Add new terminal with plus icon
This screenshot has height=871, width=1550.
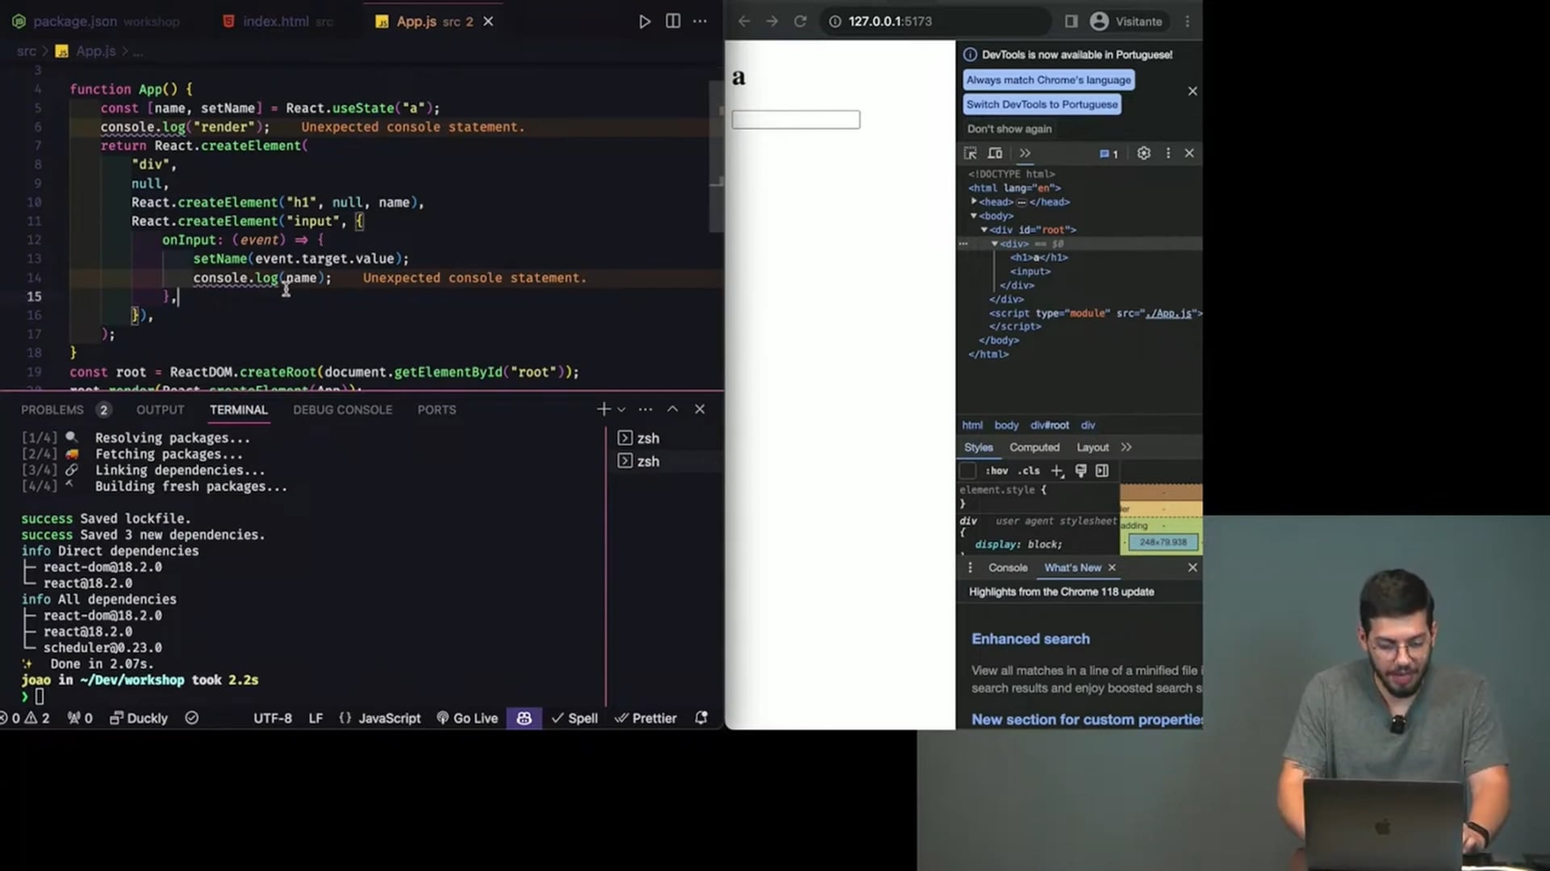[x=603, y=410]
